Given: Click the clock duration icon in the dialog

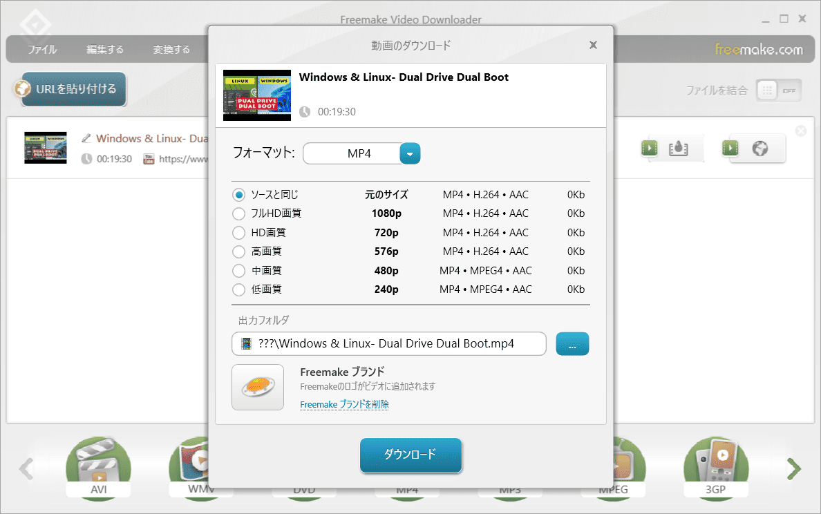Looking at the screenshot, I should (x=305, y=112).
